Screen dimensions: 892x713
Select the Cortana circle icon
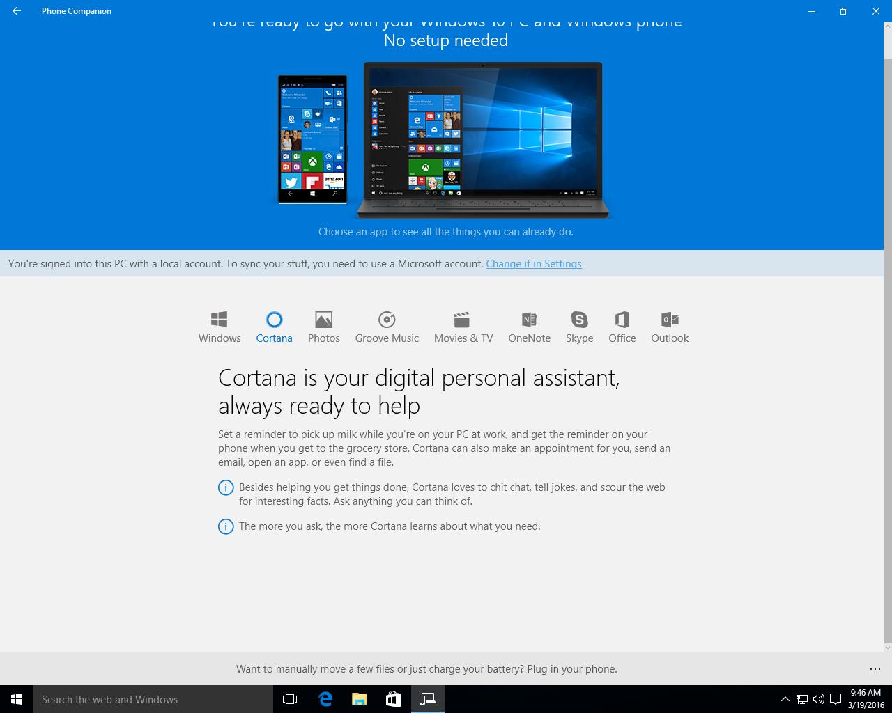coord(274,320)
